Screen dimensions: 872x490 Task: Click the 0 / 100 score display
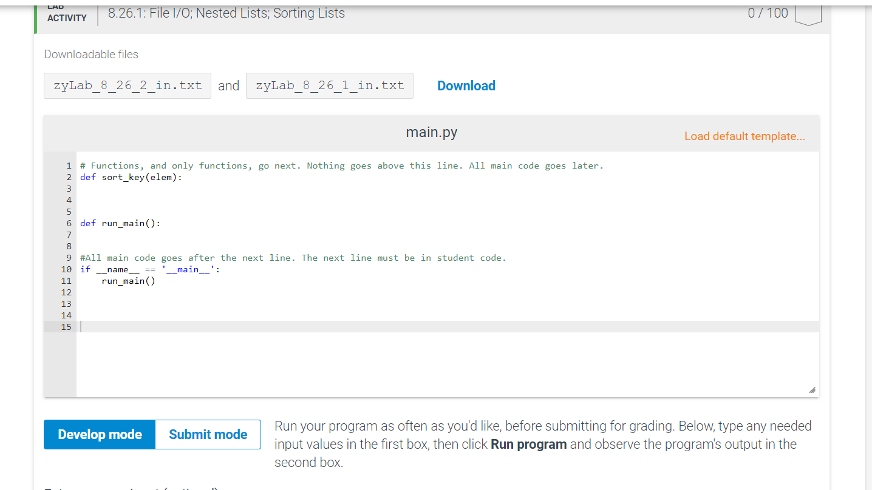[x=768, y=12]
